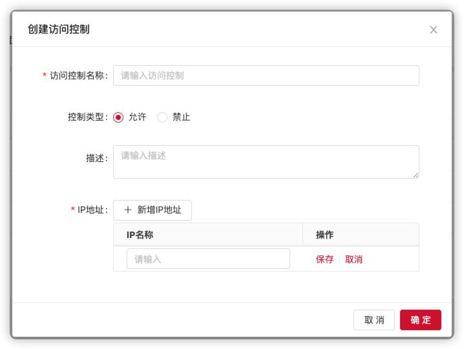Click the 创建访问控制 dialog title
This screenshot has width=464, height=349.
tap(58, 29)
